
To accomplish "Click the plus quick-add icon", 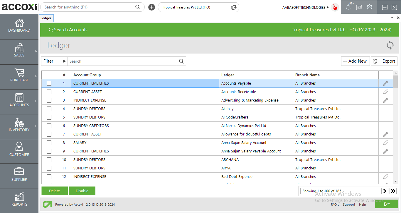I will pyautogui.click(x=151, y=7).
